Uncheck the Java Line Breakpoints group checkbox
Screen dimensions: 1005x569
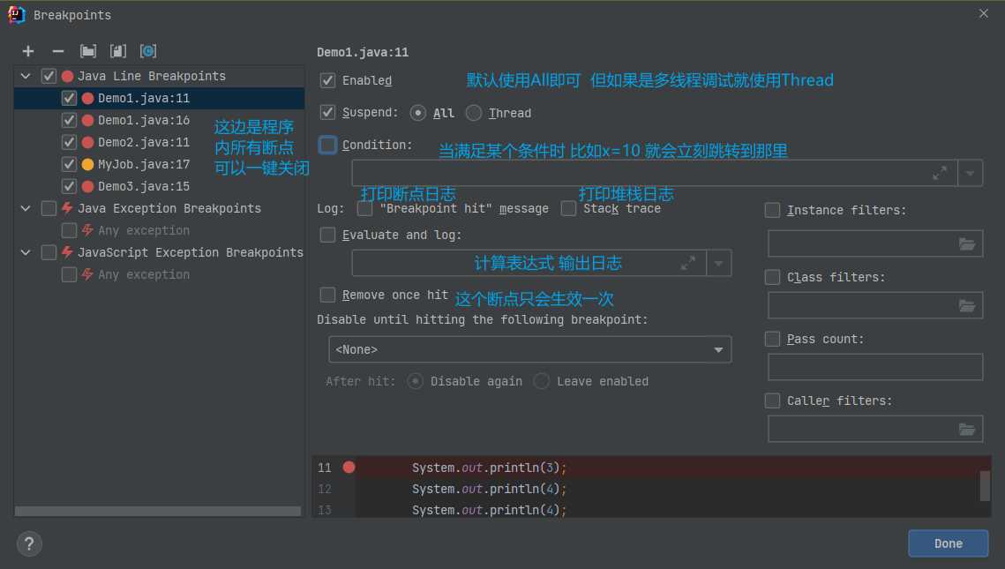pos(49,76)
